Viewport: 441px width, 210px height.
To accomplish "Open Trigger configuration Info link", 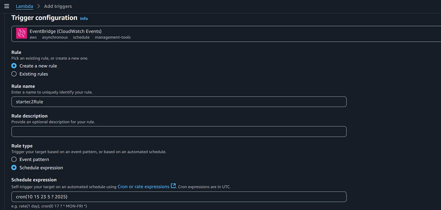I will [x=84, y=19].
